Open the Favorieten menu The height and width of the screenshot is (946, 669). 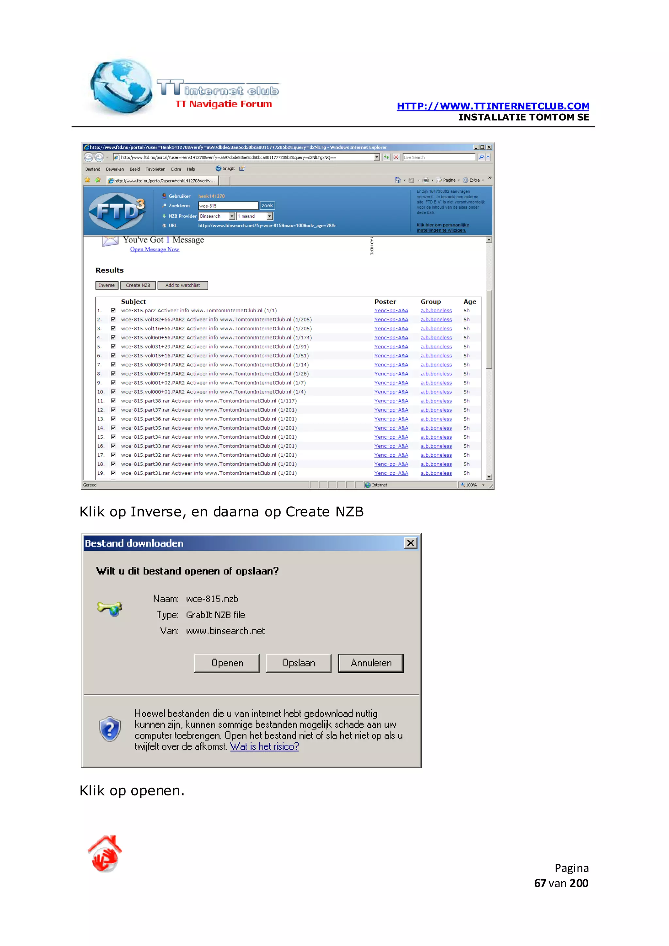point(155,169)
